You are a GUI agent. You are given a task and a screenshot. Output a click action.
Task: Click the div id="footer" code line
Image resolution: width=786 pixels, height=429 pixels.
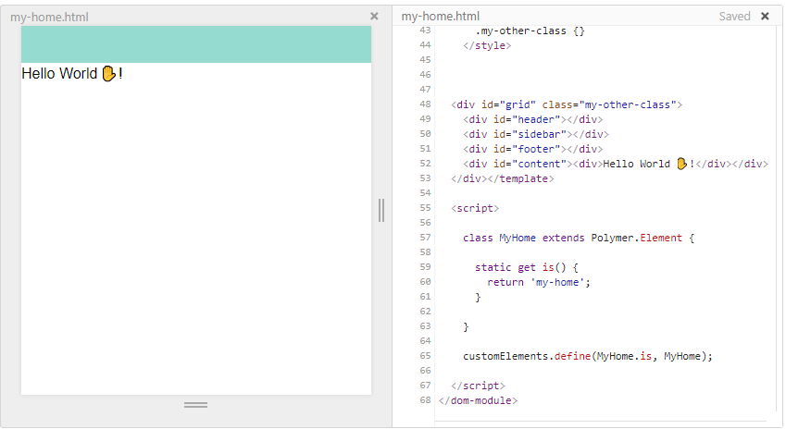coord(533,149)
